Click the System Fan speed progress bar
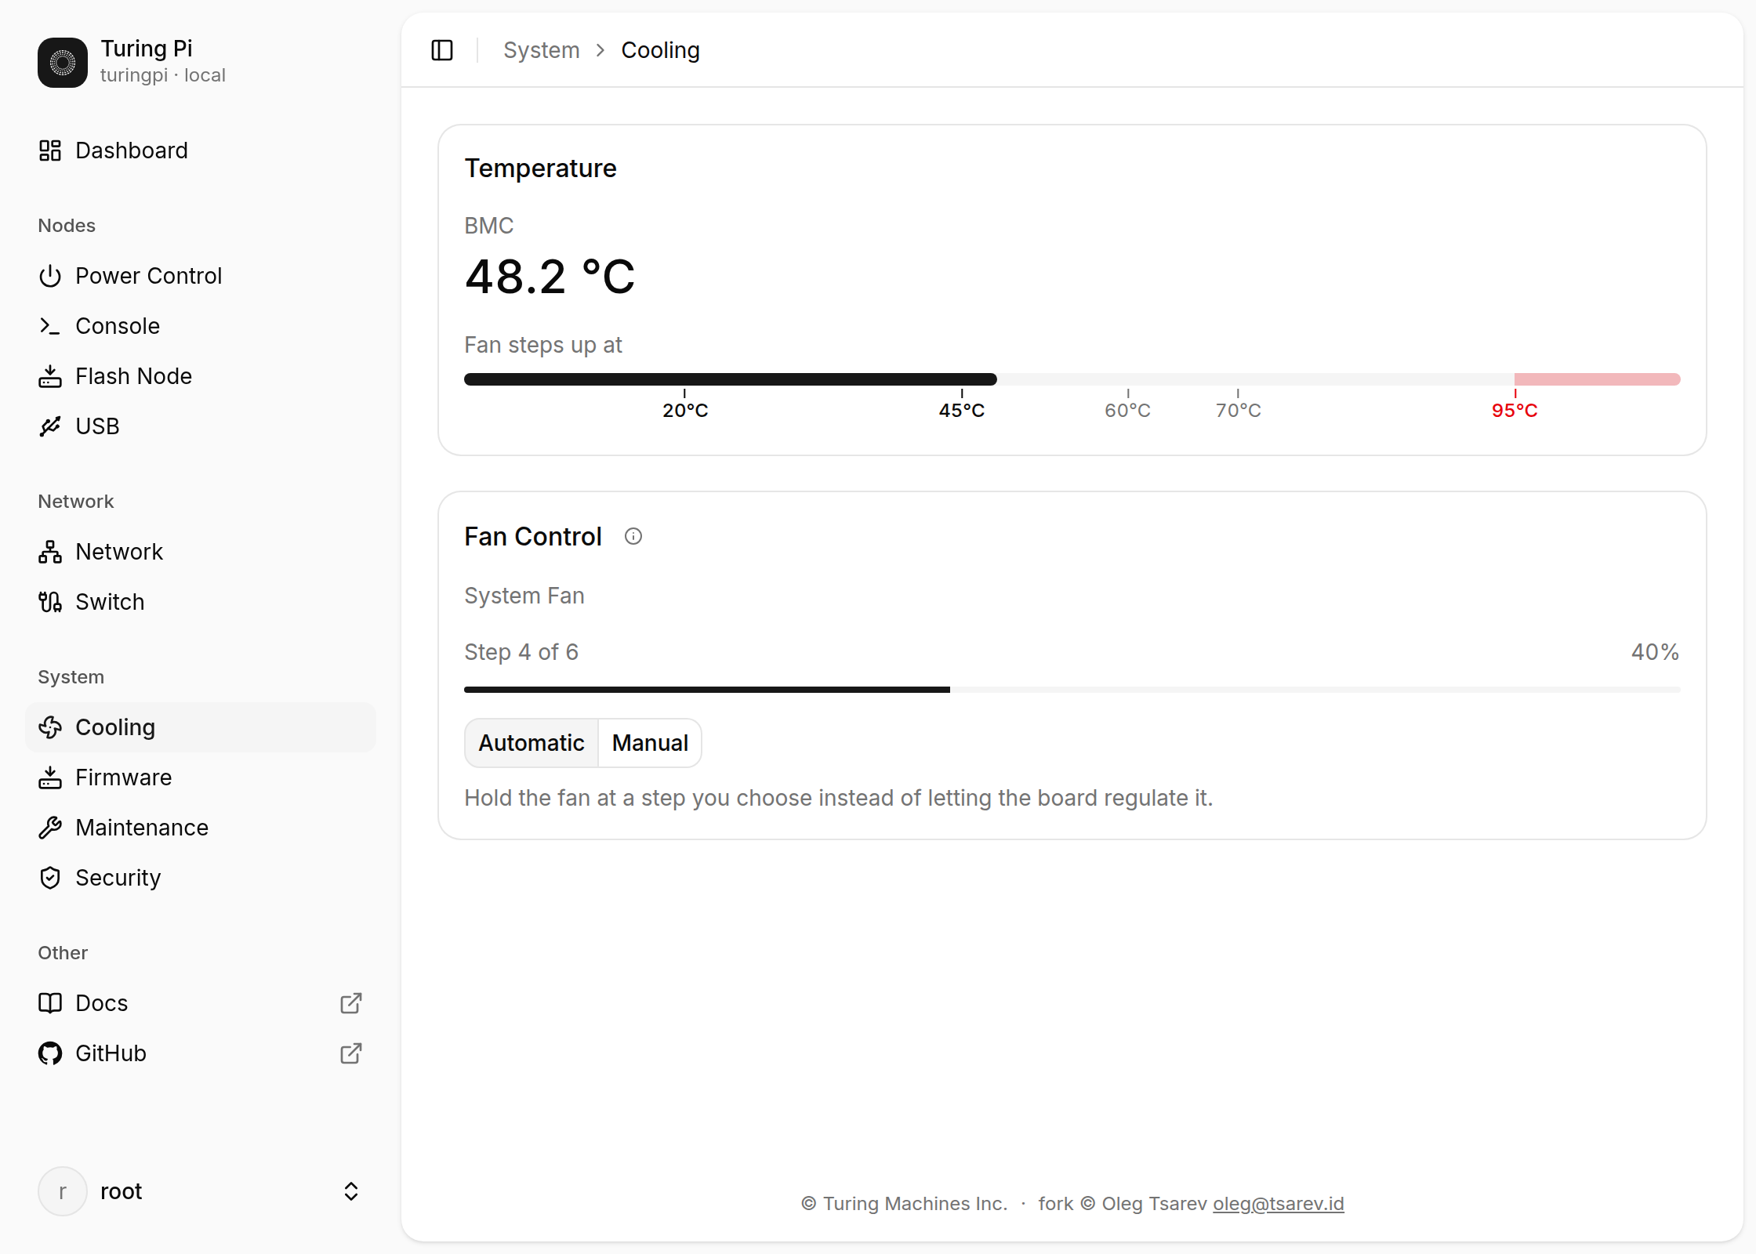The image size is (1756, 1254). coord(1072,690)
